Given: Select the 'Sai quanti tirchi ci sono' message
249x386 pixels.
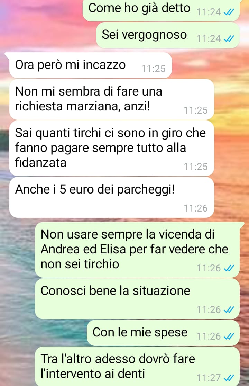Looking at the screenshot, I should pos(112,149).
